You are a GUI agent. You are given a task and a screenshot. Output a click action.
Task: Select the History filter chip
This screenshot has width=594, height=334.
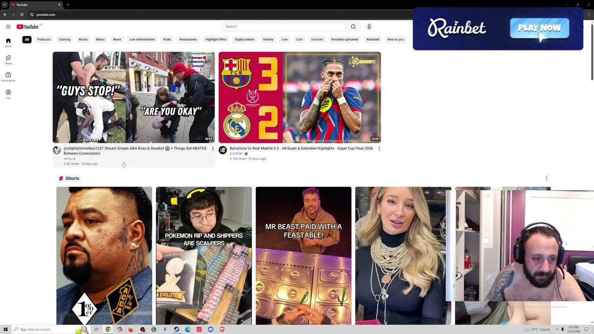(268, 39)
